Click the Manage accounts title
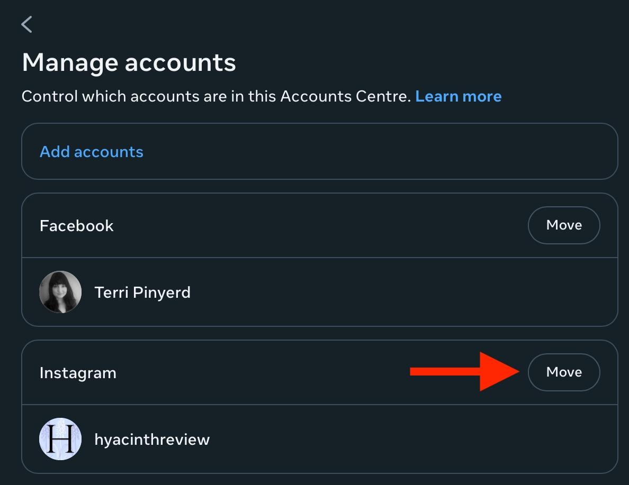The height and width of the screenshot is (485, 629). (129, 62)
